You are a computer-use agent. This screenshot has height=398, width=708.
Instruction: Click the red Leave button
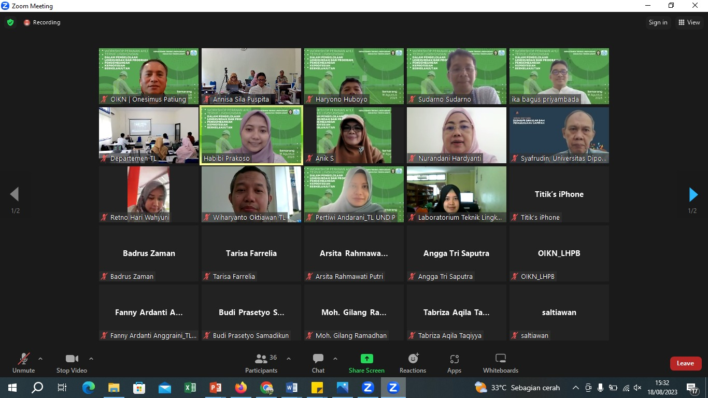click(685, 363)
